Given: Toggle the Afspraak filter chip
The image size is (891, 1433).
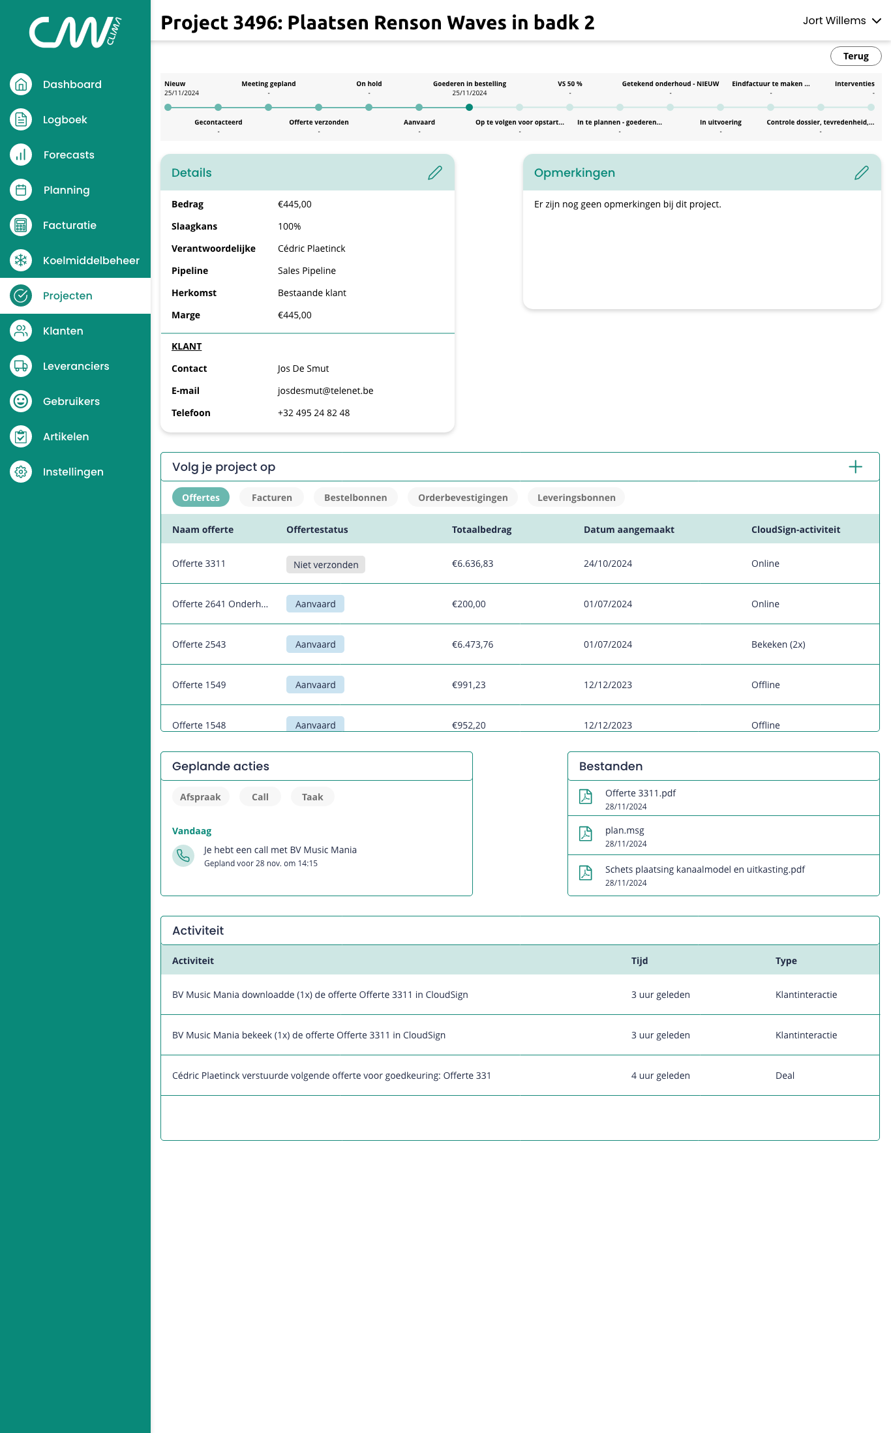Looking at the screenshot, I should click(x=200, y=797).
